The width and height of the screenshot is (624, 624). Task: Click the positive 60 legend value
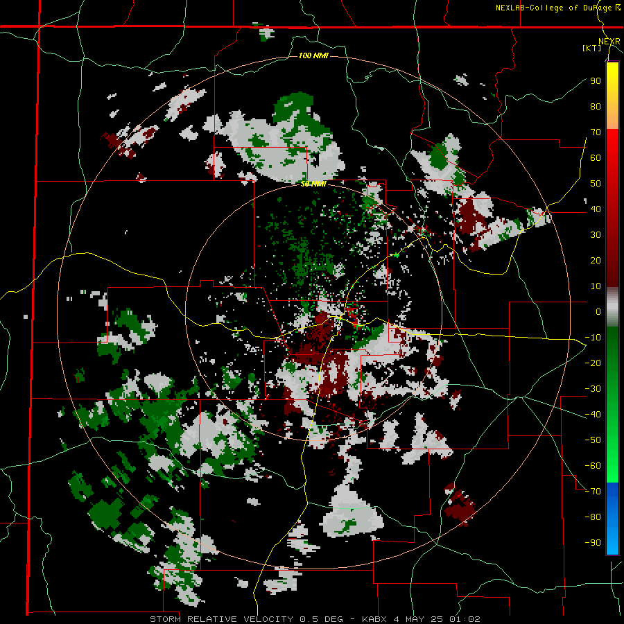596,157
